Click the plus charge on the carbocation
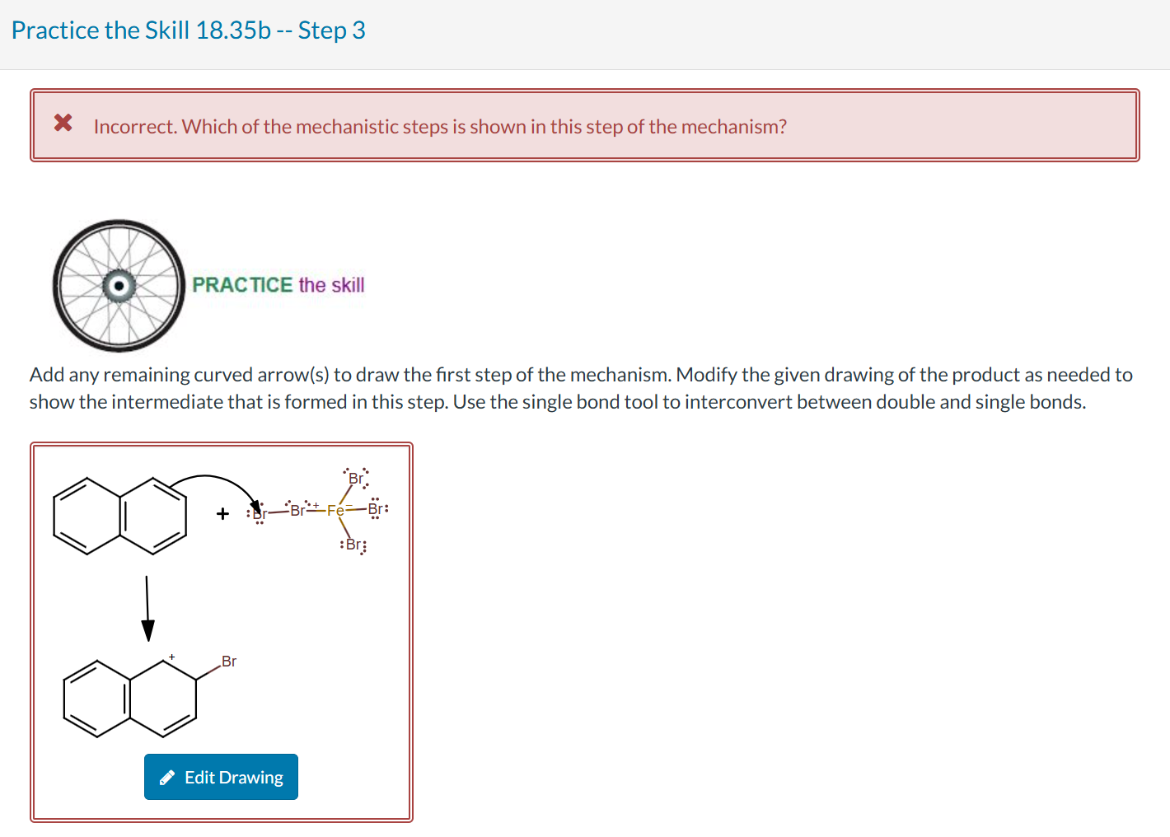 pyautogui.click(x=171, y=657)
